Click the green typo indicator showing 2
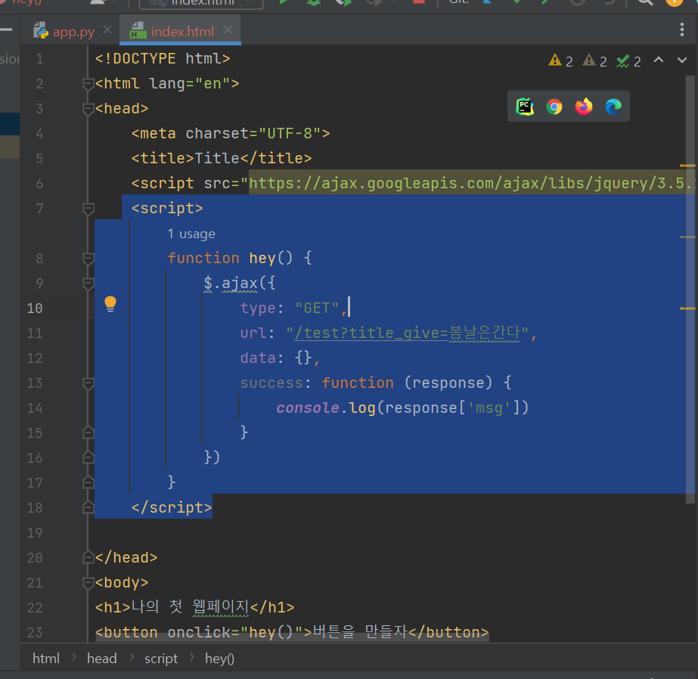Image resolution: width=698 pixels, height=679 pixels. click(628, 61)
